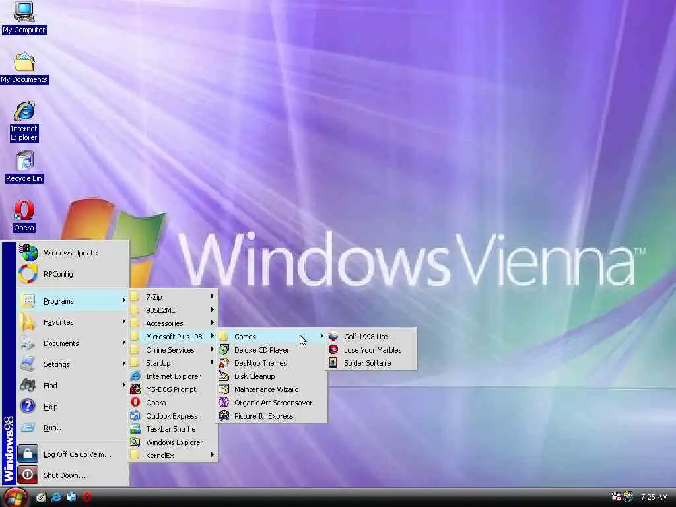Click the Spider Solitaire card icon

point(333,363)
